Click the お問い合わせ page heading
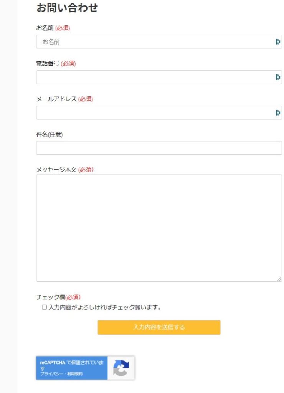Viewport: 284px width, 393px height. pyautogui.click(x=68, y=7)
